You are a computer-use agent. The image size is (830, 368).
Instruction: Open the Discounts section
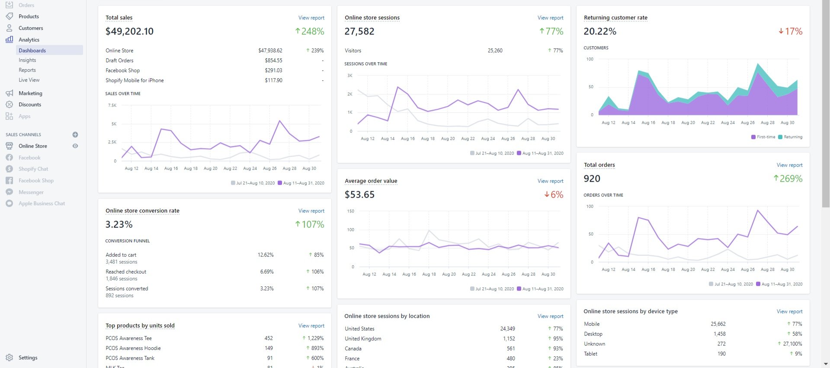point(30,105)
